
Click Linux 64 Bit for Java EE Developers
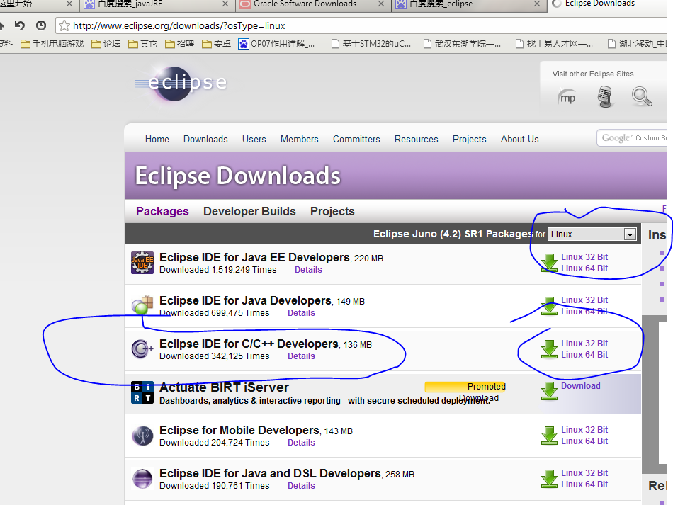(x=584, y=268)
